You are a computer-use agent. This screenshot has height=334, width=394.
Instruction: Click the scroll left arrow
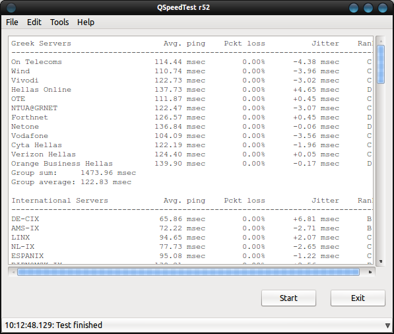[13, 272]
